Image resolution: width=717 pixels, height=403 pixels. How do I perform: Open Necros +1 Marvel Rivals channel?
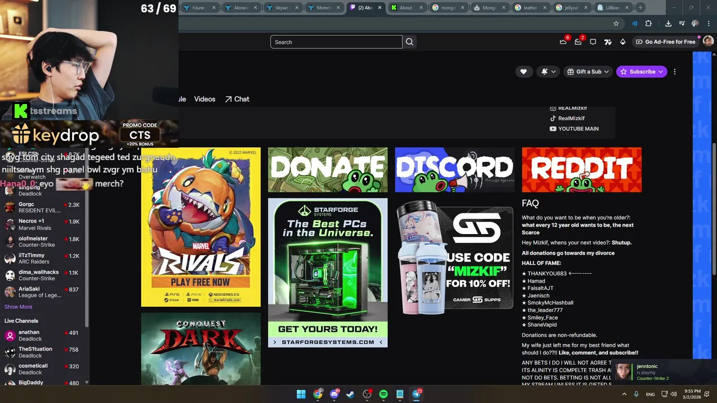coord(43,224)
